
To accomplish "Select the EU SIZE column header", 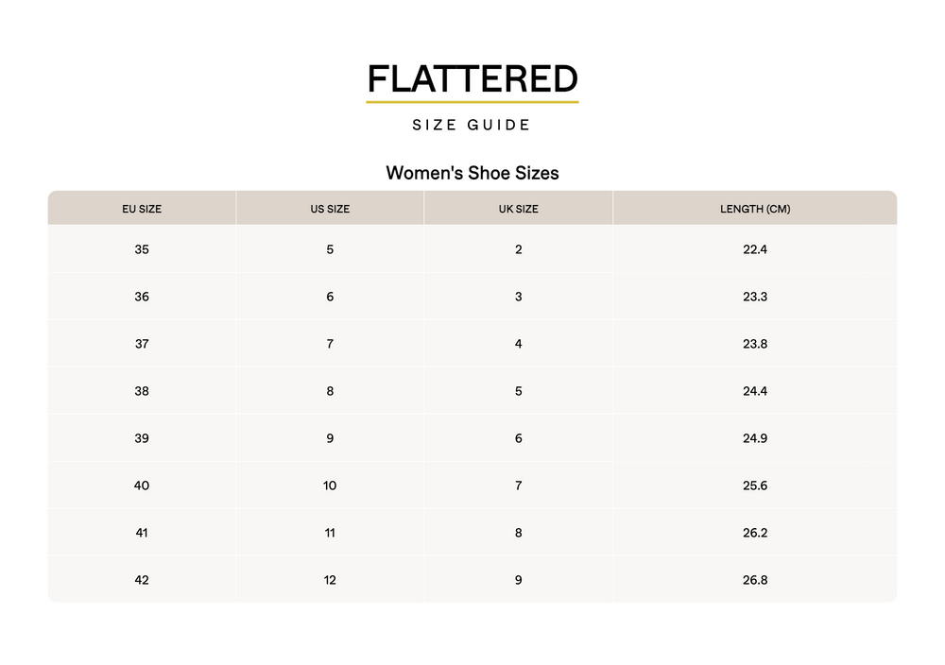I will pyautogui.click(x=142, y=209).
